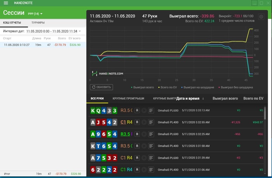Click the C1 R4 action line for AJ542
This screenshot has height=178, width=272.
(x=126, y=122)
